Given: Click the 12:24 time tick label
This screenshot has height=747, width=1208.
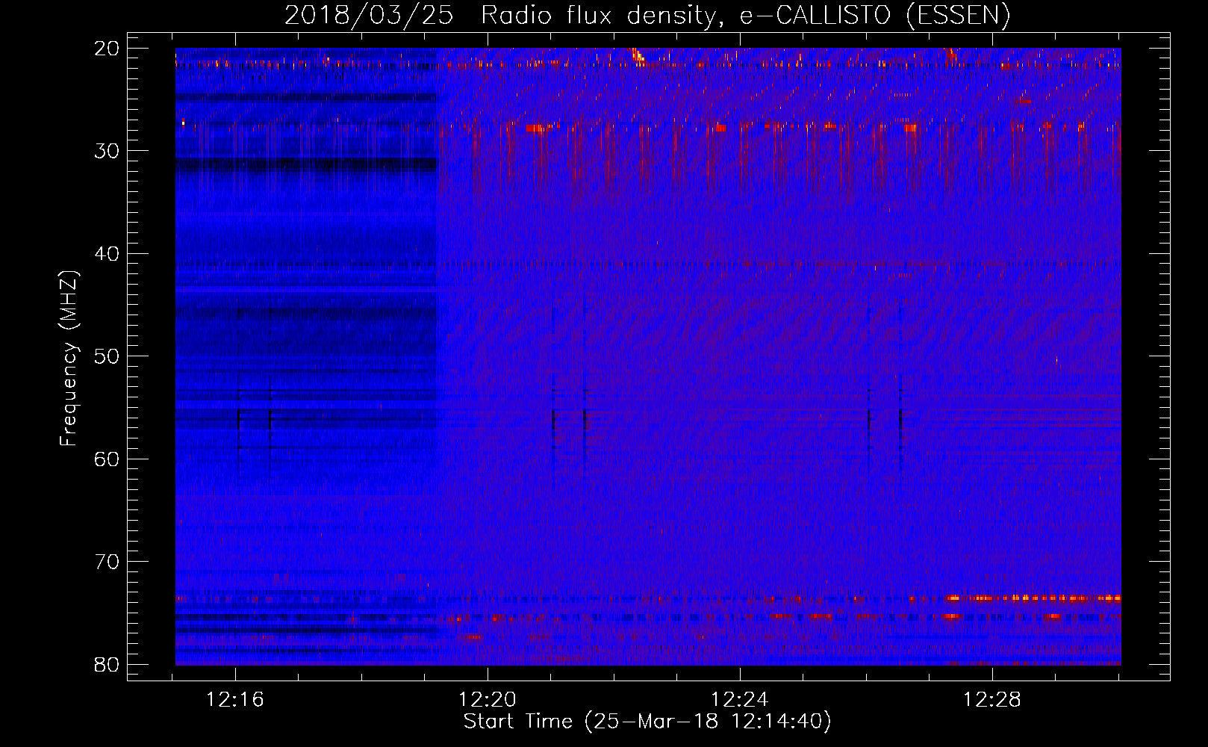Looking at the screenshot, I should pyautogui.click(x=740, y=700).
